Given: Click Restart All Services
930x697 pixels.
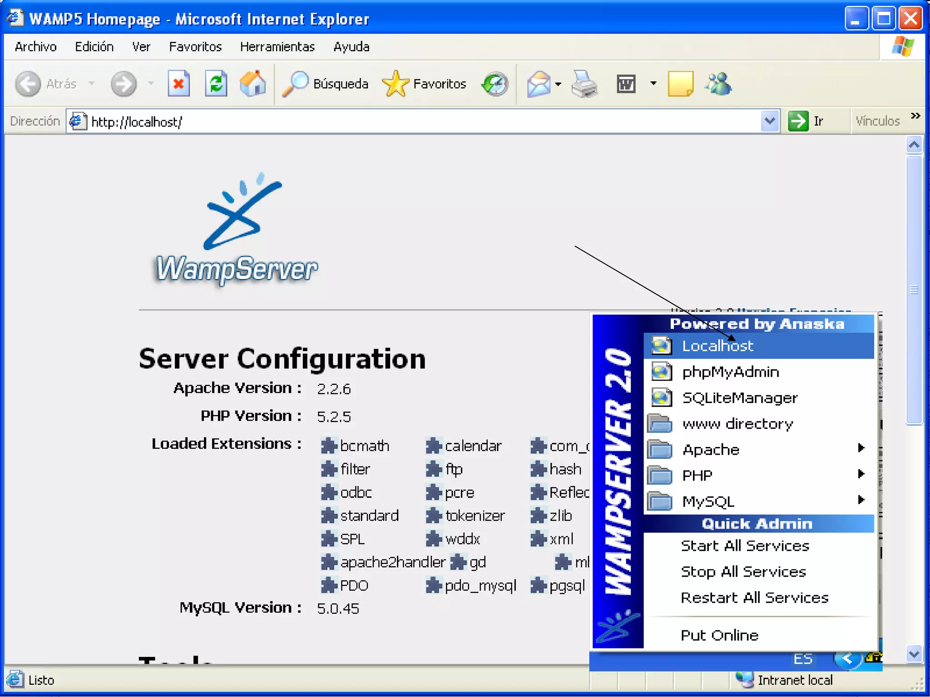Looking at the screenshot, I should pos(755,598).
